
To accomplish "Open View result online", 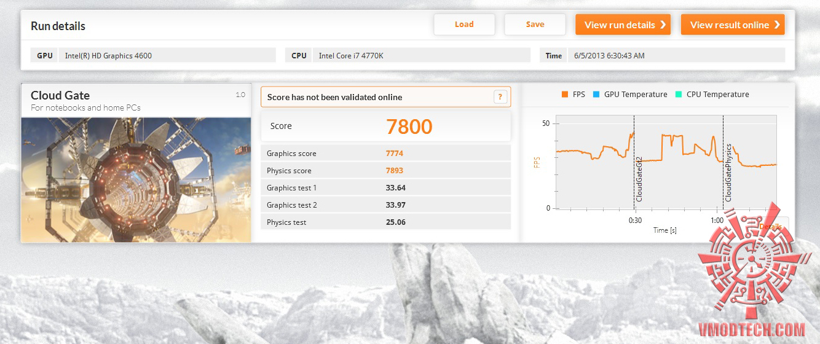I will (x=733, y=25).
